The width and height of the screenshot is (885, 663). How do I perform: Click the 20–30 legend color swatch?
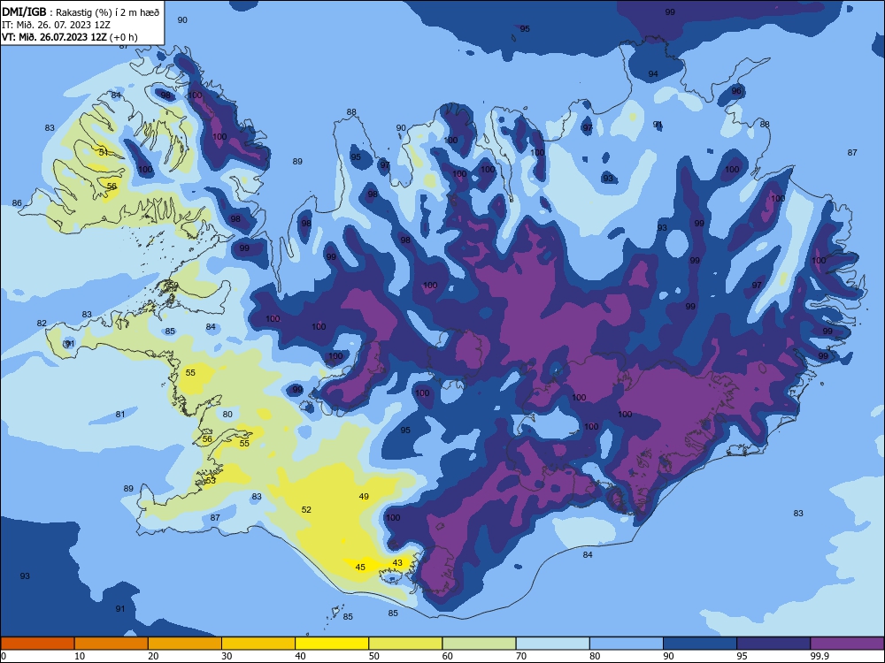click(185, 644)
